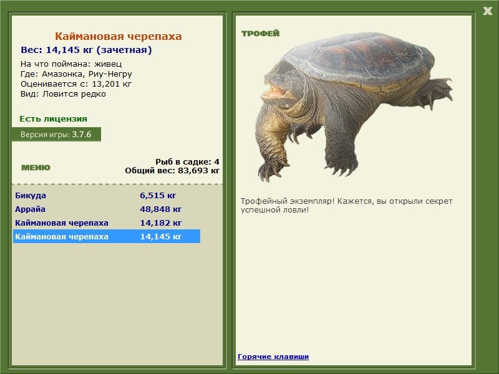Click the Версия игры 3.7.6 badge
The image size is (499, 374).
(56, 134)
